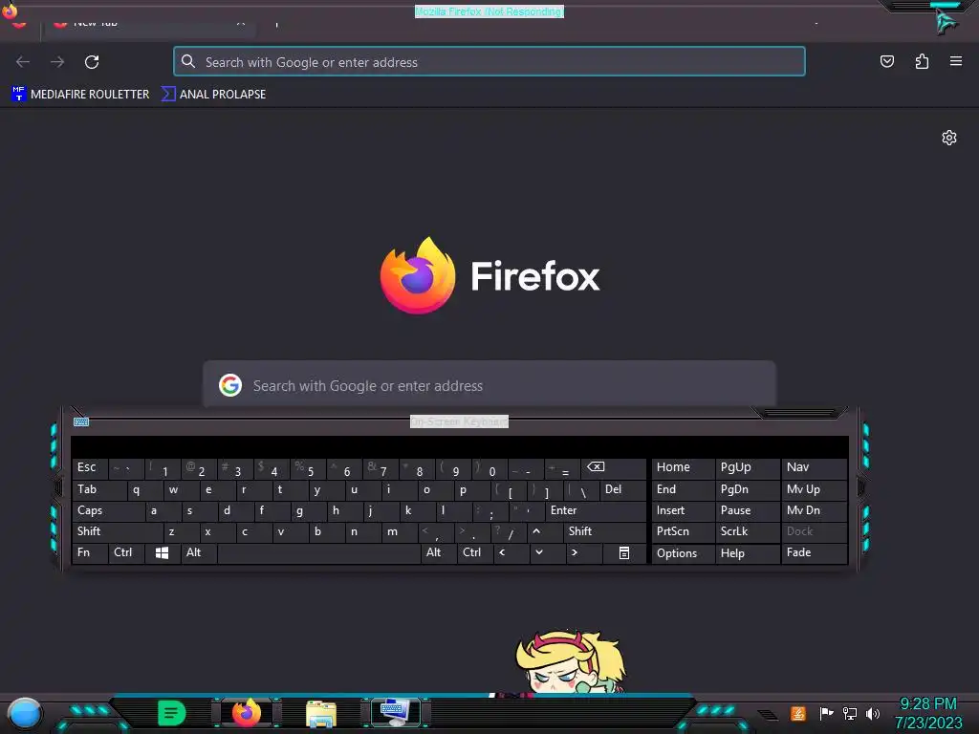
Task: Click the Enter key on keyboard
Action: (596, 510)
